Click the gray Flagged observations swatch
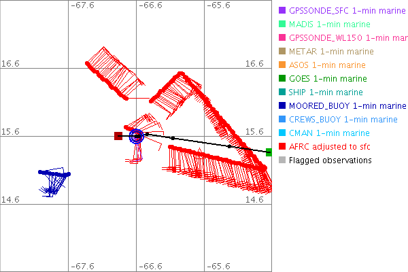408x272 pixels. (282, 160)
